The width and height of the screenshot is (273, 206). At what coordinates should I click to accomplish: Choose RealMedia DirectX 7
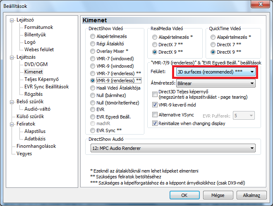click(154, 45)
